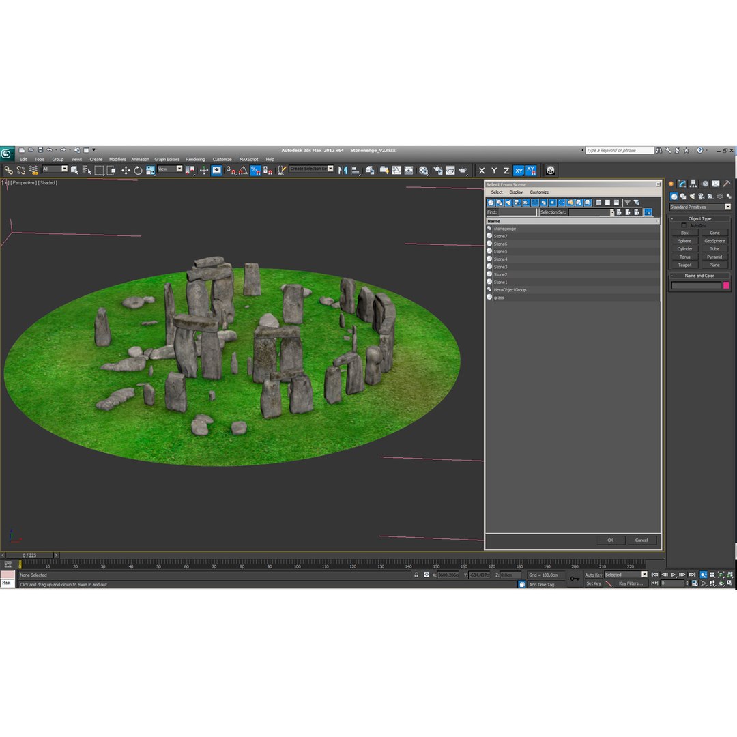Choose the Select Object tool
The width and height of the screenshot is (737, 737).
point(74,170)
